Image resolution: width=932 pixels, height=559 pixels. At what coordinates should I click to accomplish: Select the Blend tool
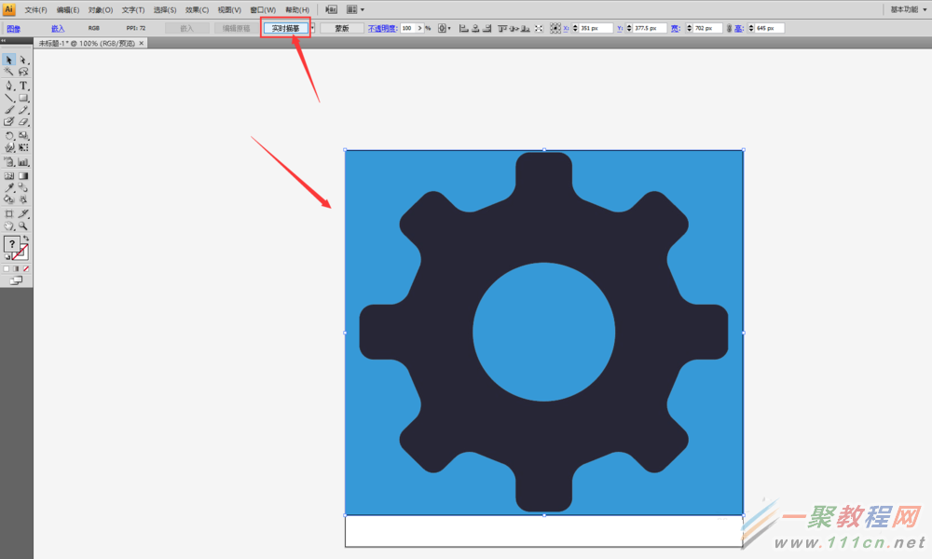click(23, 188)
